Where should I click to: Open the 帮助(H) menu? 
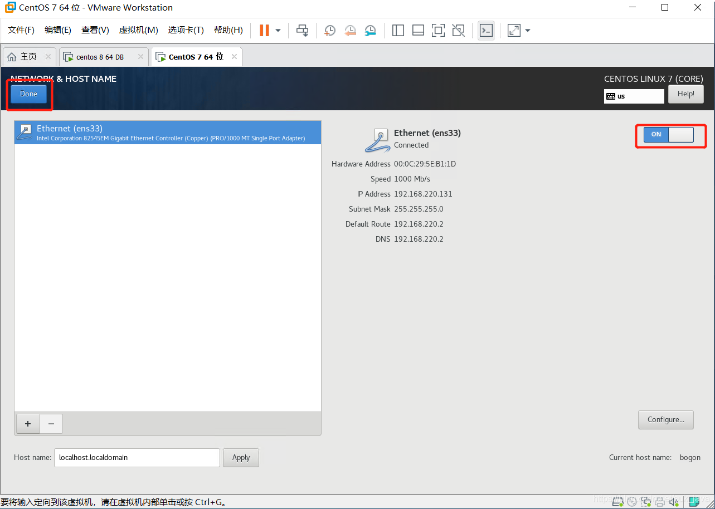click(228, 30)
